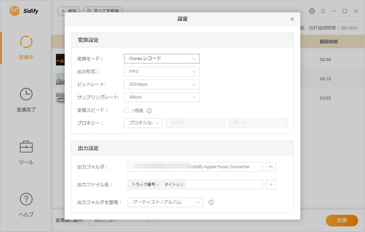Screen dimensions: 365x232
Task: Click the タイトル tag label
Action: click(x=172, y=184)
